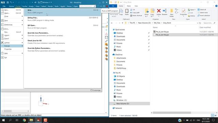Switch to NX Curve ribbon tab
The width and height of the screenshot is (218, 123).
(x=18, y=6)
